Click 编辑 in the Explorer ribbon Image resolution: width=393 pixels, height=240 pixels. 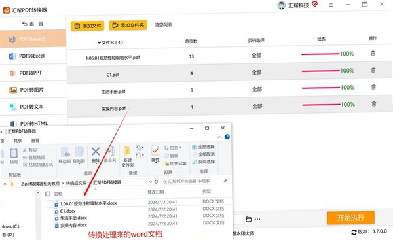point(171,156)
